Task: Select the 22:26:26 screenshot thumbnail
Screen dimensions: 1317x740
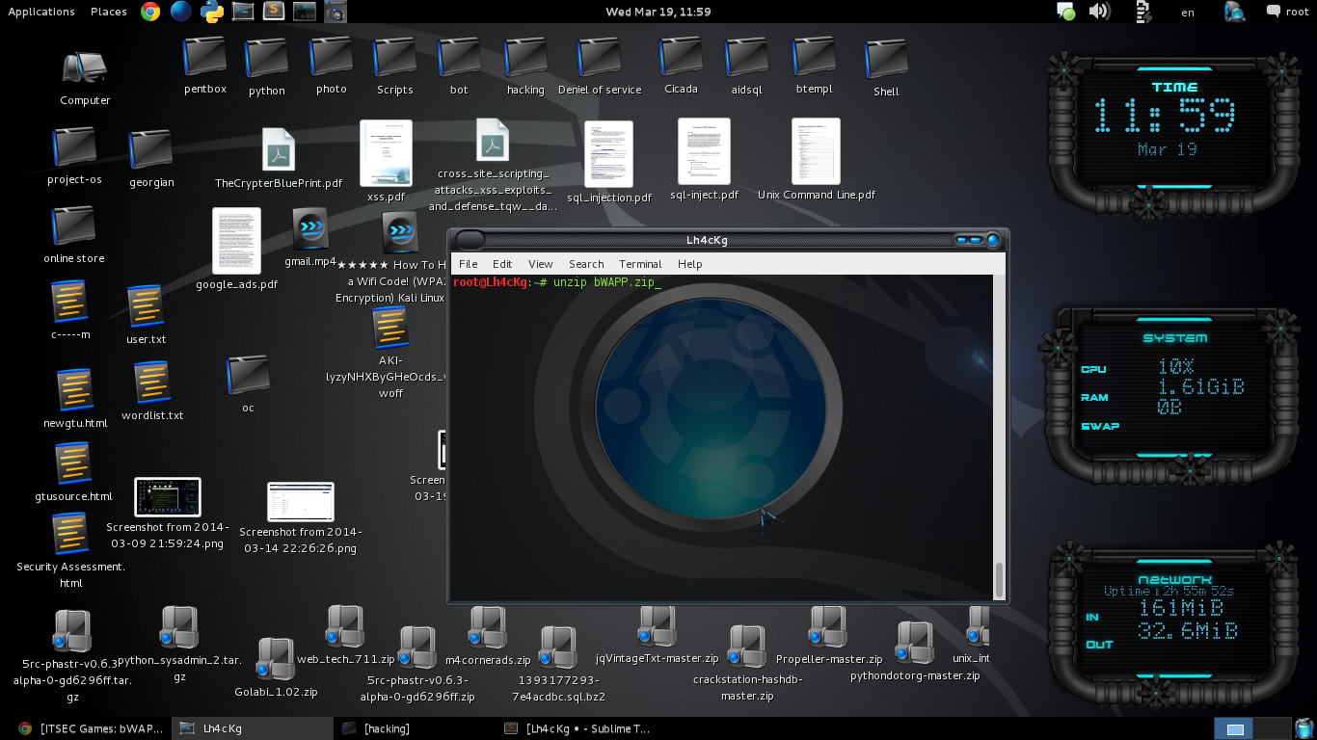Action: (x=301, y=502)
